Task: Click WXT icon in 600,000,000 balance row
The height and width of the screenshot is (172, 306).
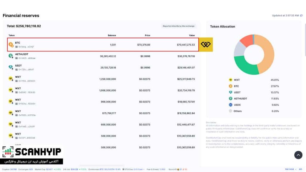Action: coord(11,124)
